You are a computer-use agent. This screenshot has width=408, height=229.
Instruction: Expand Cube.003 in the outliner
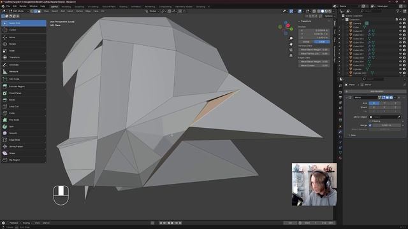click(x=347, y=39)
